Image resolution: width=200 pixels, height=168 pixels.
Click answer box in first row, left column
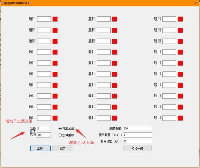(44, 19)
